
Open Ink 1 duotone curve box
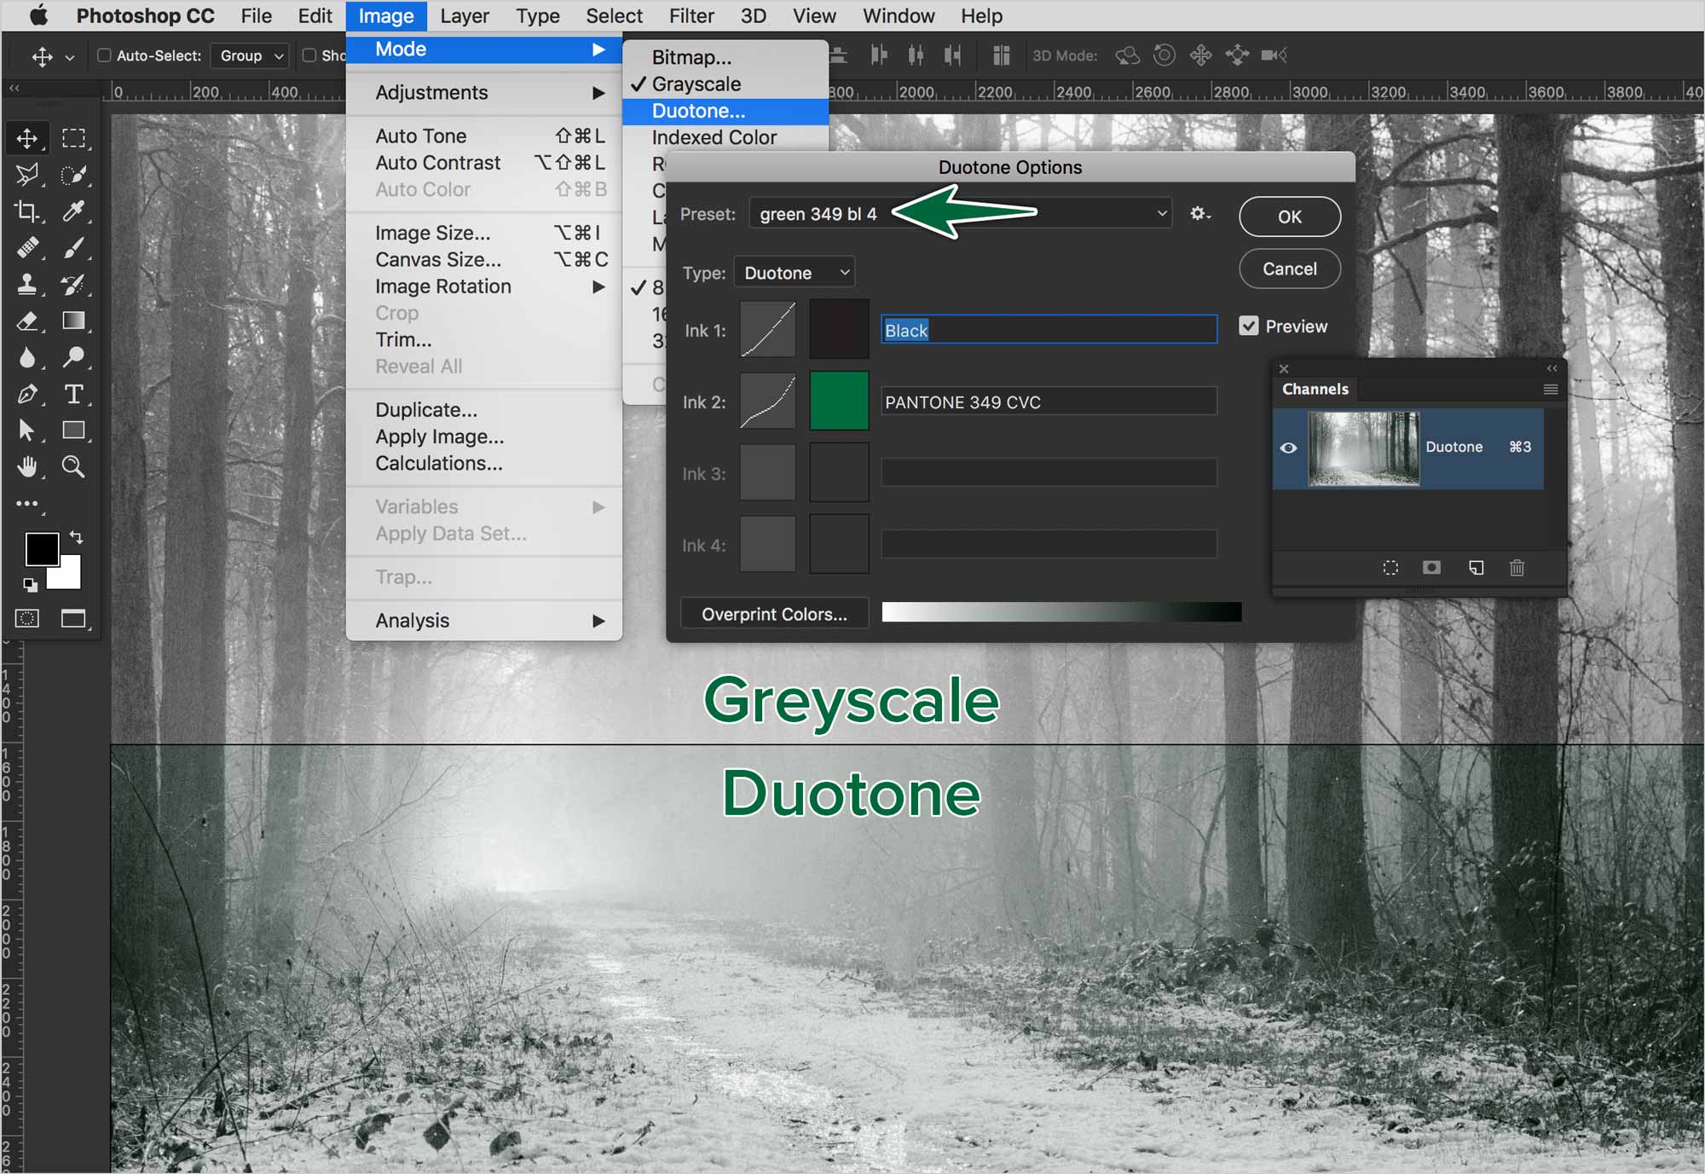click(x=767, y=329)
